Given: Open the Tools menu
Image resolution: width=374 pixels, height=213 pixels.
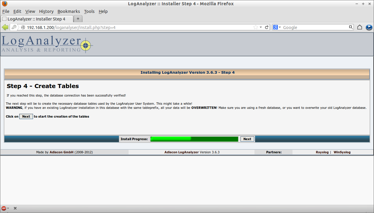Looking at the screenshot, I should tap(89, 11).
